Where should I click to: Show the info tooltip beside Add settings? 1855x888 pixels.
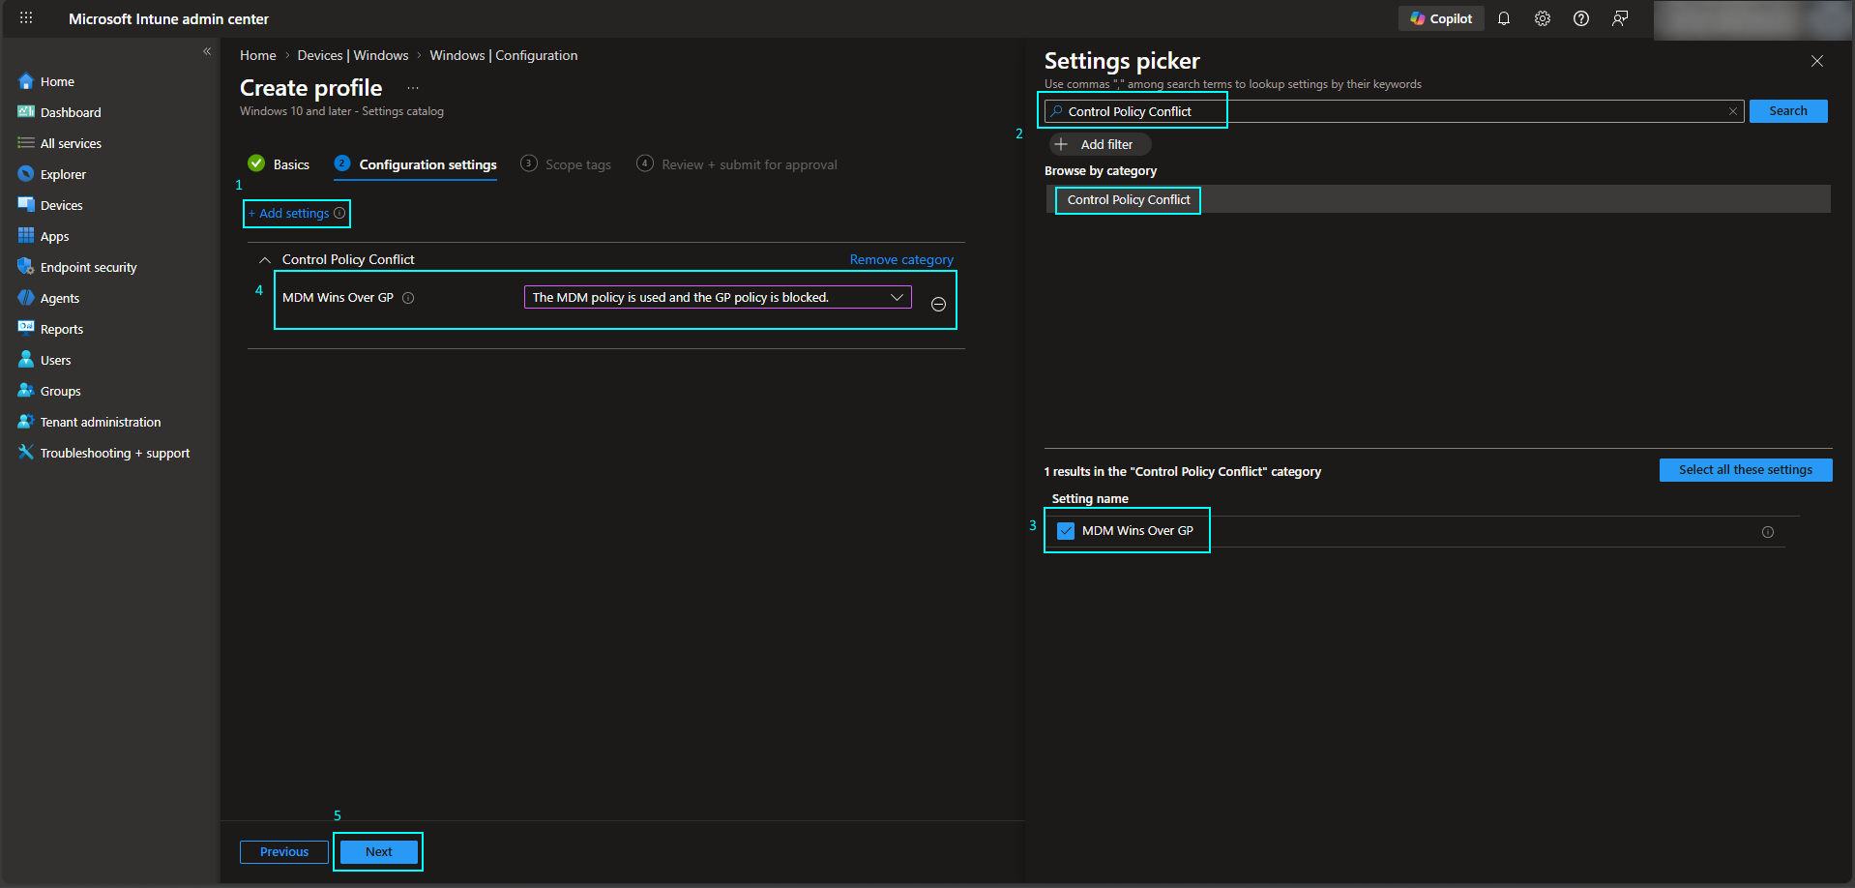pyautogui.click(x=339, y=213)
